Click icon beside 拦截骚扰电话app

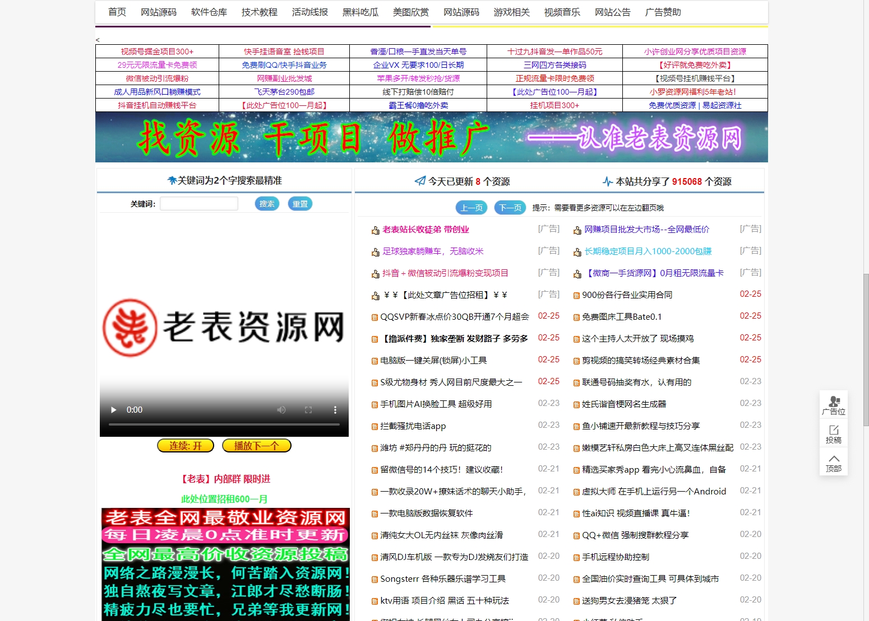point(375,427)
